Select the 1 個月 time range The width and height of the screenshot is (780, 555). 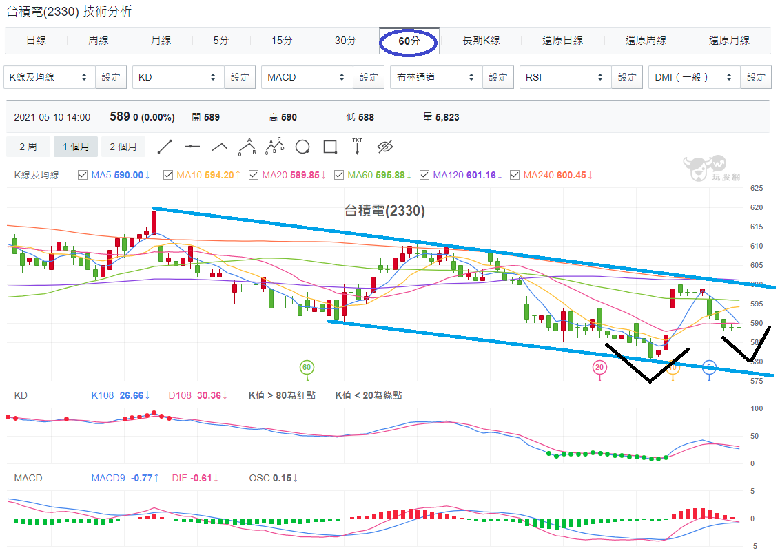point(76,147)
